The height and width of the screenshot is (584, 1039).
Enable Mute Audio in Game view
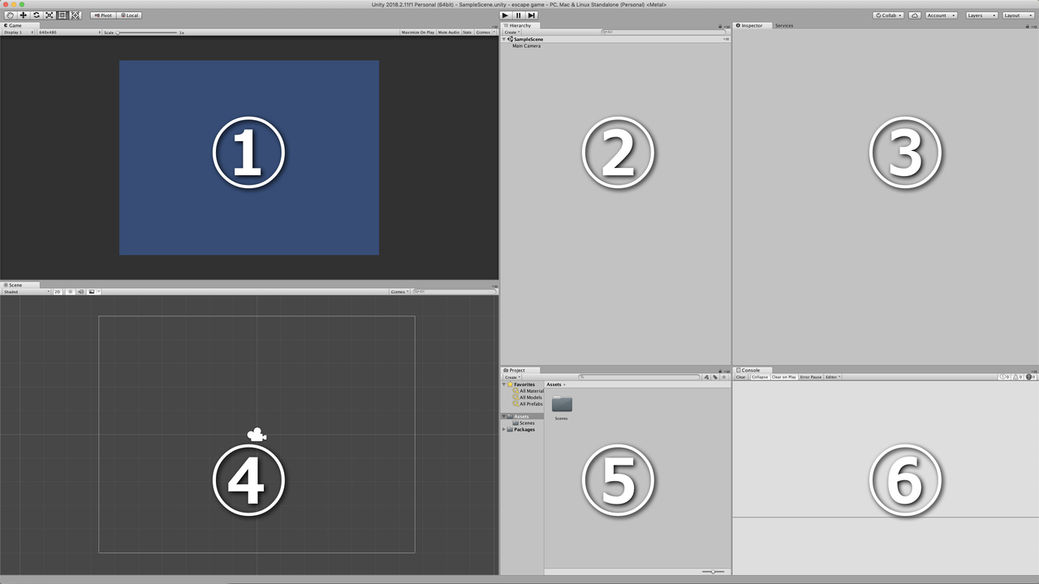pos(448,32)
